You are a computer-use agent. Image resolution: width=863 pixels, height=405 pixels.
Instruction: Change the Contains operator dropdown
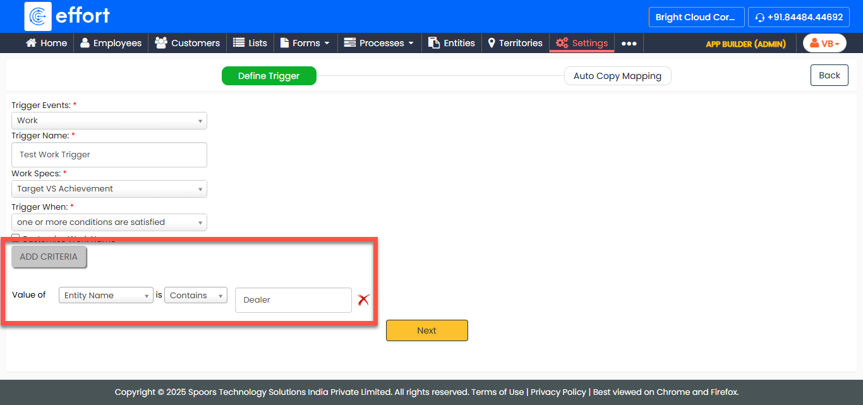(195, 296)
